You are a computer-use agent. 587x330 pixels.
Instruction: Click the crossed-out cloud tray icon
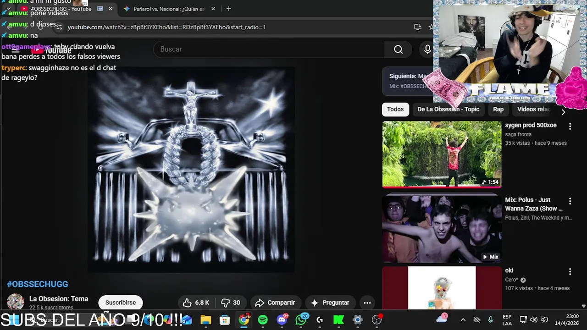click(477, 320)
